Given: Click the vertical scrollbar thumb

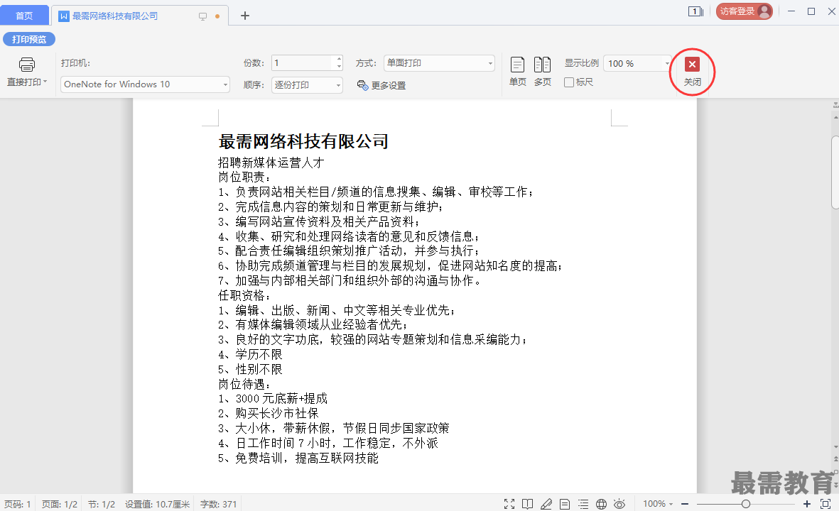Looking at the screenshot, I should pos(835,173).
